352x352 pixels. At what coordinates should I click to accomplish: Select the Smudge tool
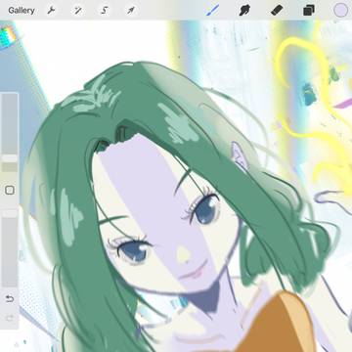[244, 10]
